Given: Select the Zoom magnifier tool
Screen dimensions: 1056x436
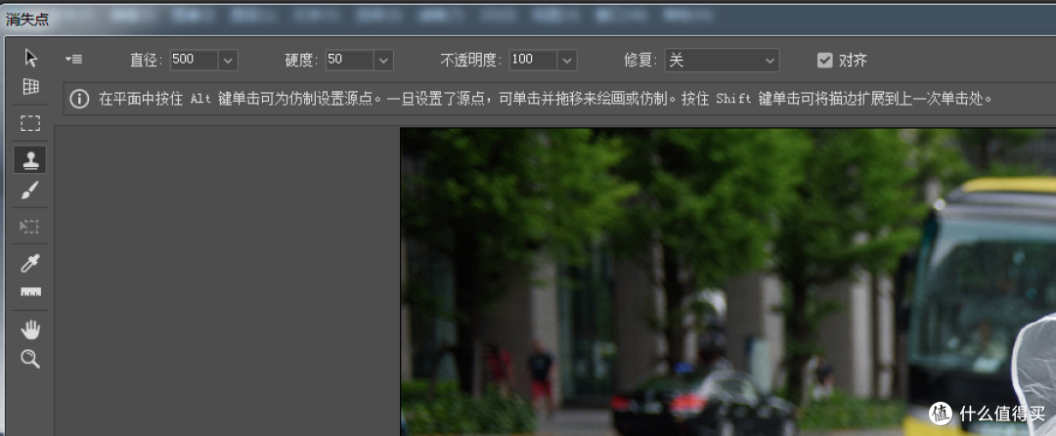Looking at the screenshot, I should click(30, 359).
